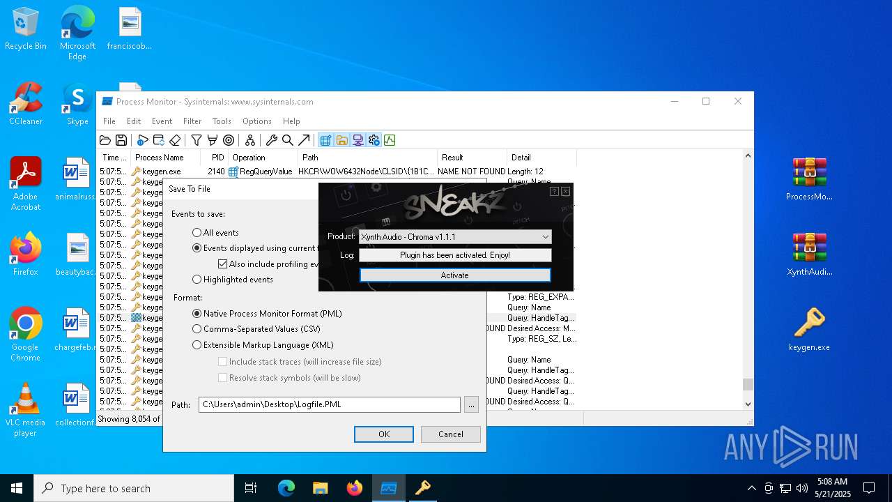Click the Jump To arrow icon

[303, 140]
